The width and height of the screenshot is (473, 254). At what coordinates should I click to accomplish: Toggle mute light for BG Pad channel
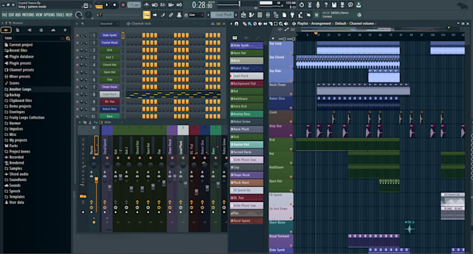tap(77, 102)
